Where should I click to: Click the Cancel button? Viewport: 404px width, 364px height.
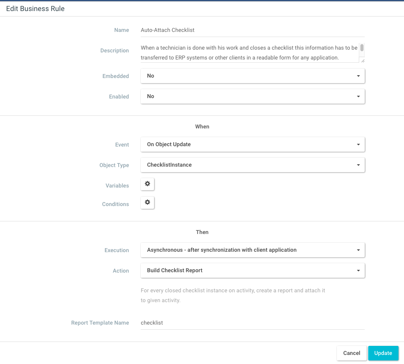tap(351, 353)
